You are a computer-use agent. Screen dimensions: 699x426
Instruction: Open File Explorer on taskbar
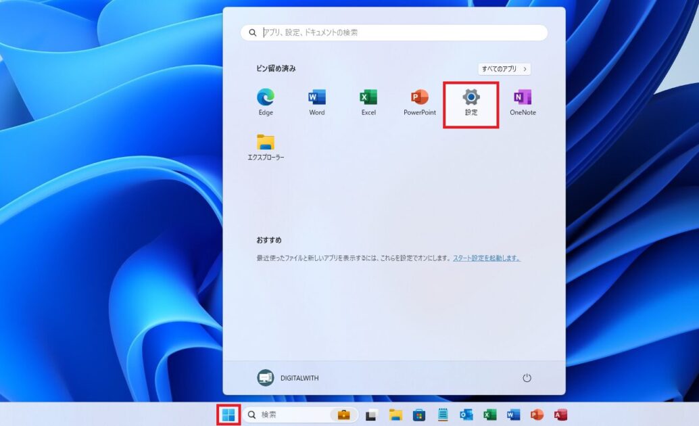[x=395, y=415]
